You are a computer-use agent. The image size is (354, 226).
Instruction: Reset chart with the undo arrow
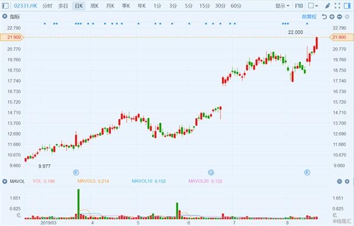pyautogui.click(x=324, y=17)
